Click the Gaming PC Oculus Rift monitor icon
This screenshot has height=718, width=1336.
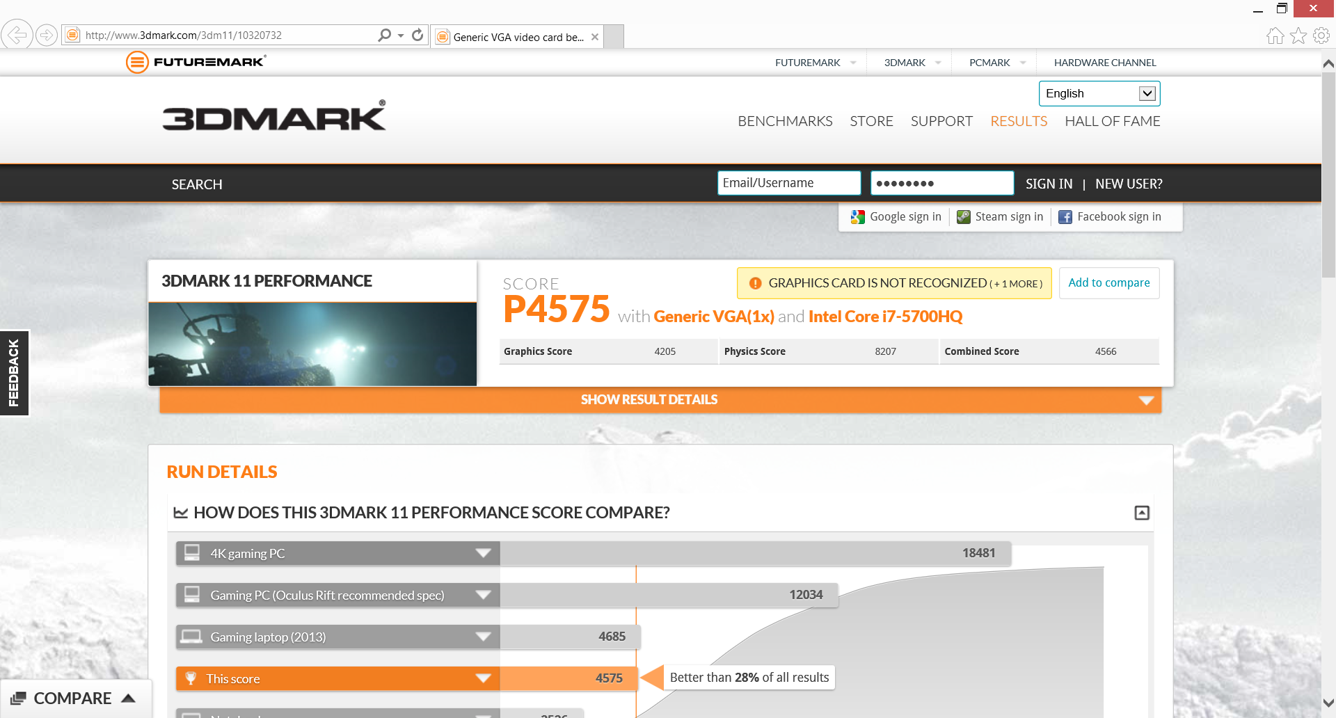tap(192, 595)
